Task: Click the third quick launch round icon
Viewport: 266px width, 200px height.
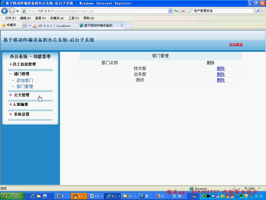Action: 45,196
